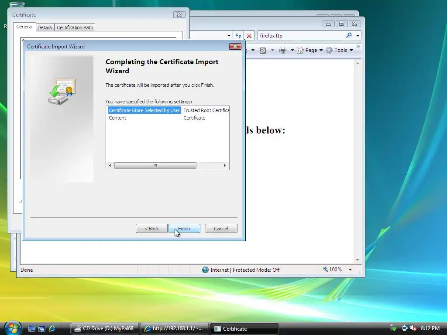Minimize the Internet Explorer window
Viewport: 447px width, 335px height.
[328, 24]
